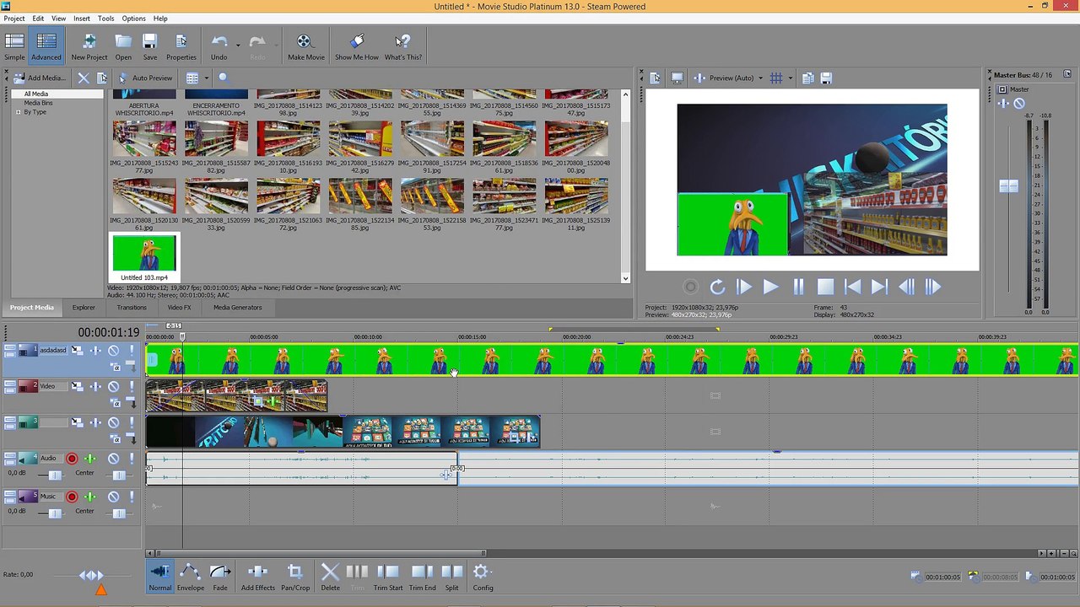Open the Insert menu
This screenshot has width=1080, height=607.
tap(82, 18)
